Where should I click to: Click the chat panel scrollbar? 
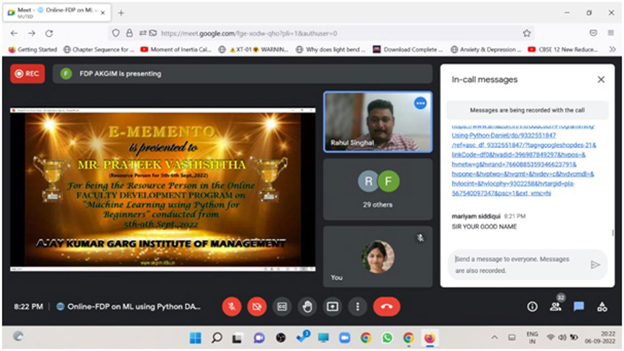coord(612,233)
